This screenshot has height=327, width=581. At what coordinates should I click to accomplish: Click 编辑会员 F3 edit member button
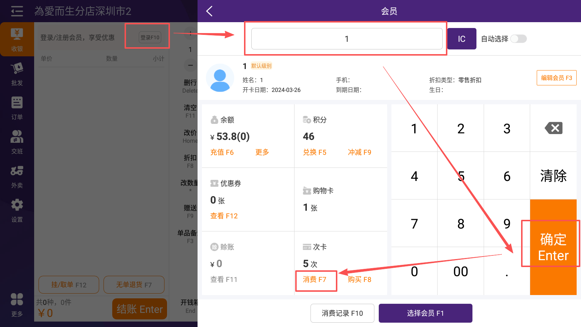tap(556, 78)
